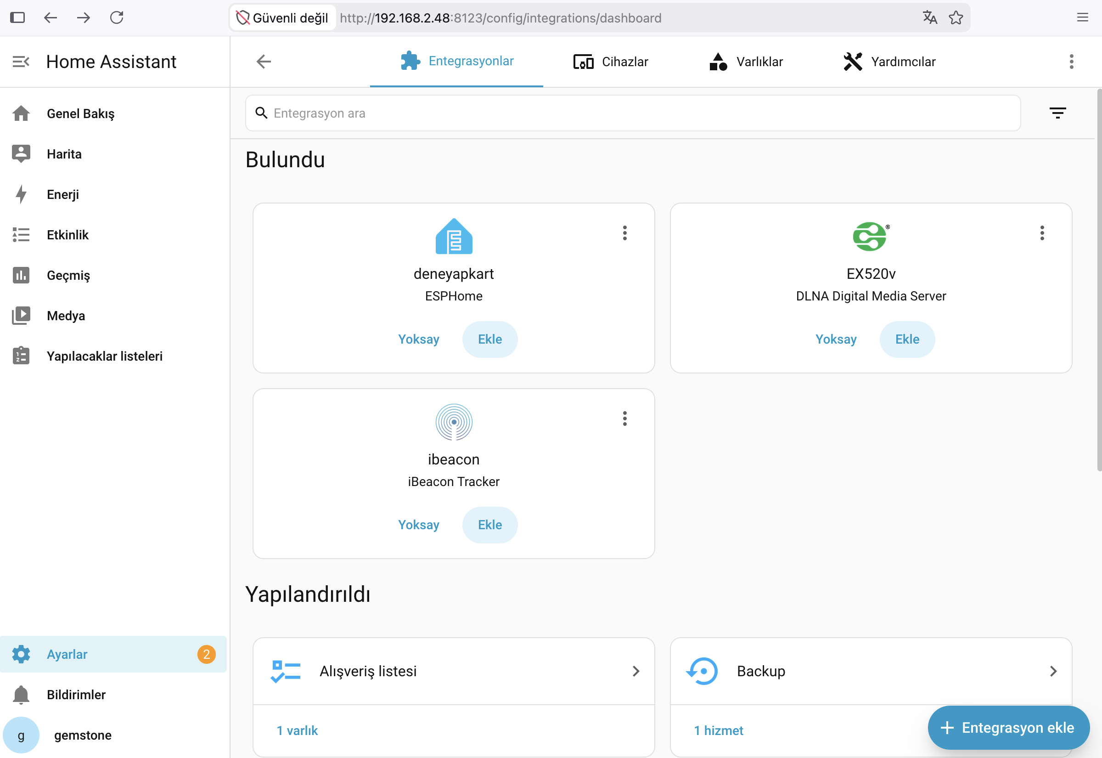Open the Yapılacaklar listeleri clipboard icon
This screenshot has height=758, width=1102.
tap(21, 356)
